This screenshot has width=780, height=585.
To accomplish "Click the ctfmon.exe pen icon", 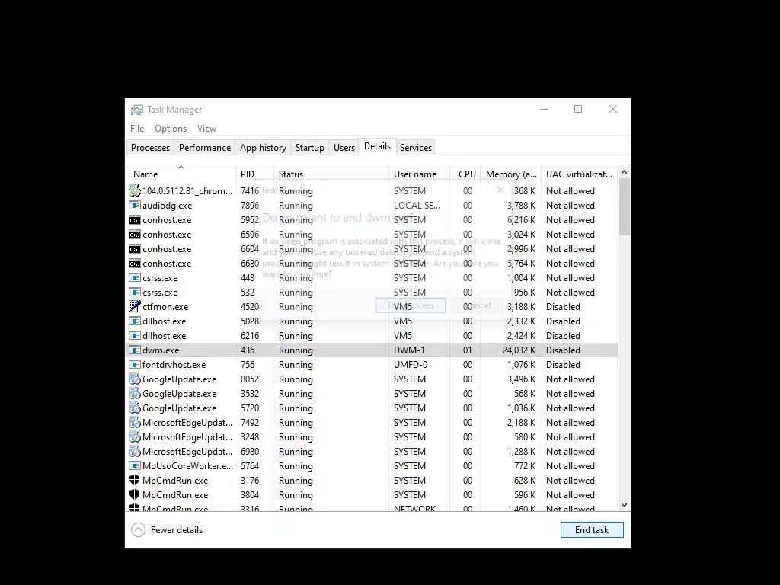I will [134, 306].
